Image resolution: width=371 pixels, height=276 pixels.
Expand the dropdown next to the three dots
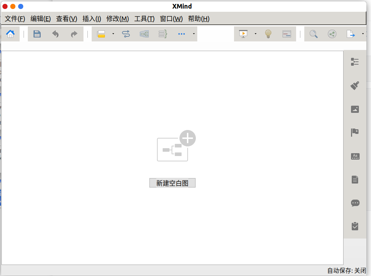click(194, 34)
